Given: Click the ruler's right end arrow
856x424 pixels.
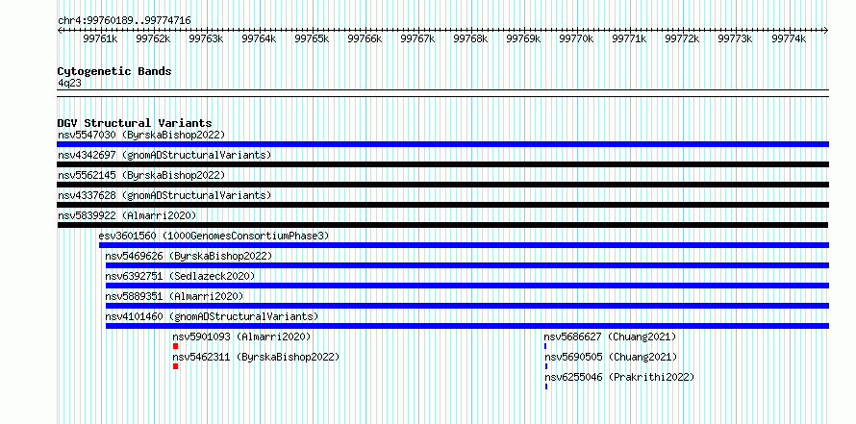Looking at the screenshot, I should (x=826, y=30).
